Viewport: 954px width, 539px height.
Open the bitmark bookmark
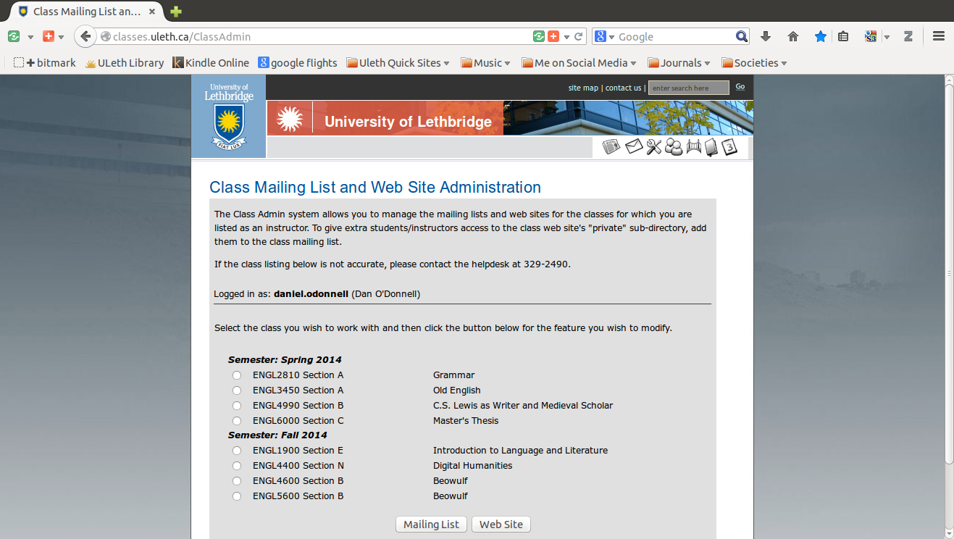[x=45, y=63]
